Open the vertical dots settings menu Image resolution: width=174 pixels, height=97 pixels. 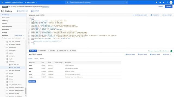167,2
